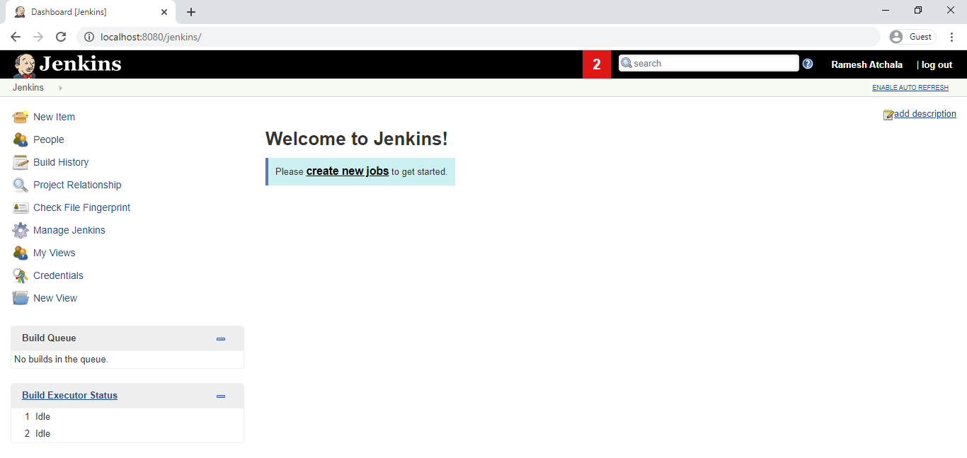Viewport: 967px width, 458px height.
Task: Click the red notification badge showing 2
Action: [597, 64]
